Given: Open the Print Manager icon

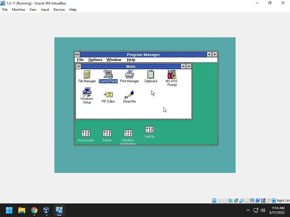Looking at the screenshot, I should 129,76.
